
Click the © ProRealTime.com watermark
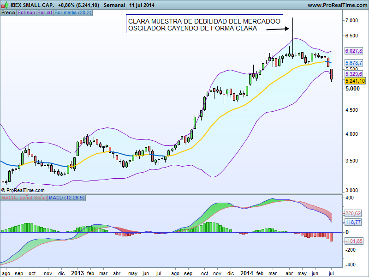[x=23, y=190]
